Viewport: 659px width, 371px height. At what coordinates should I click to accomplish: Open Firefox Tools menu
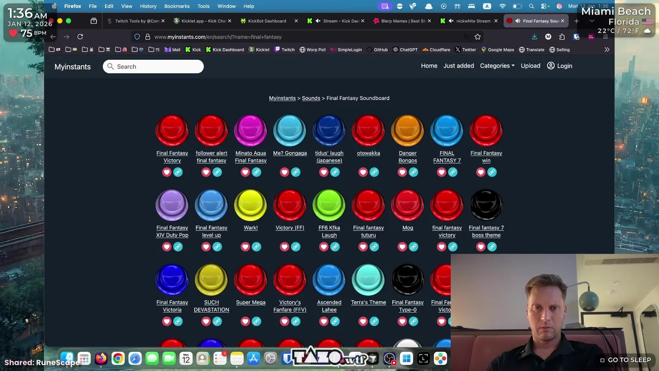point(203,6)
